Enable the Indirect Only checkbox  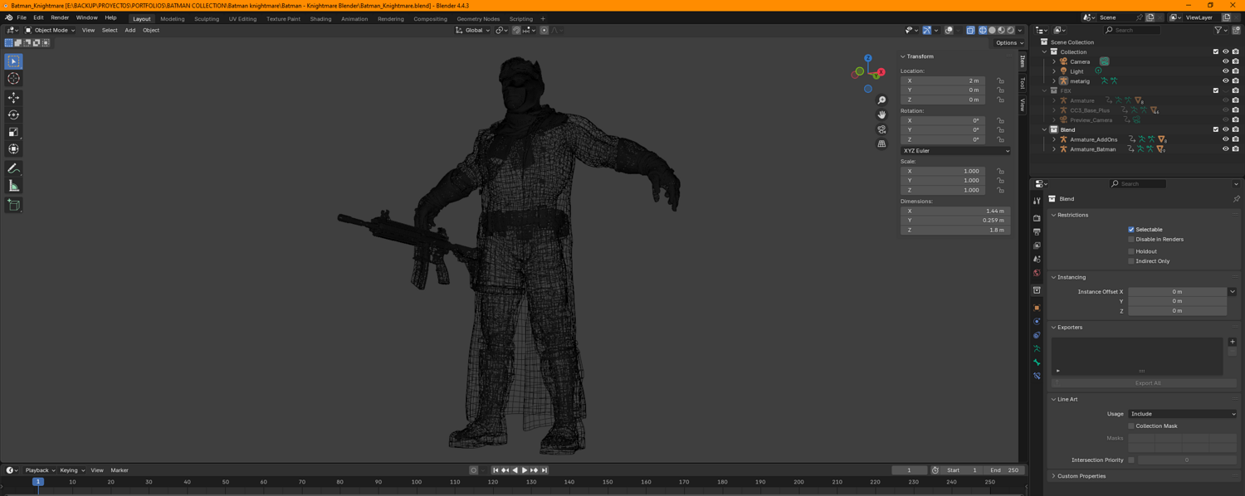1130,261
